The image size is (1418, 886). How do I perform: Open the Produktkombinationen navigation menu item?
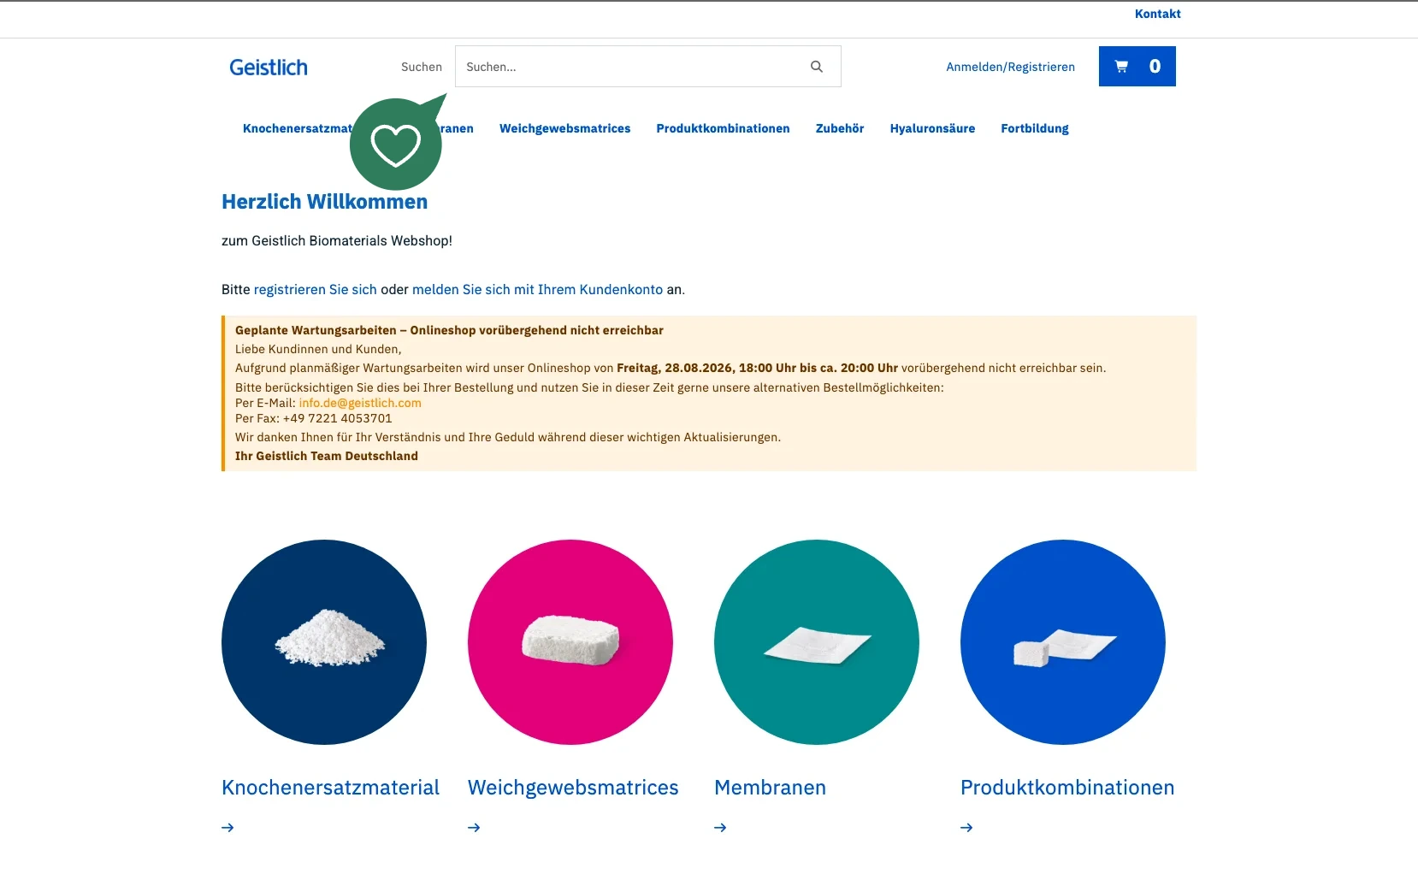tap(724, 128)
